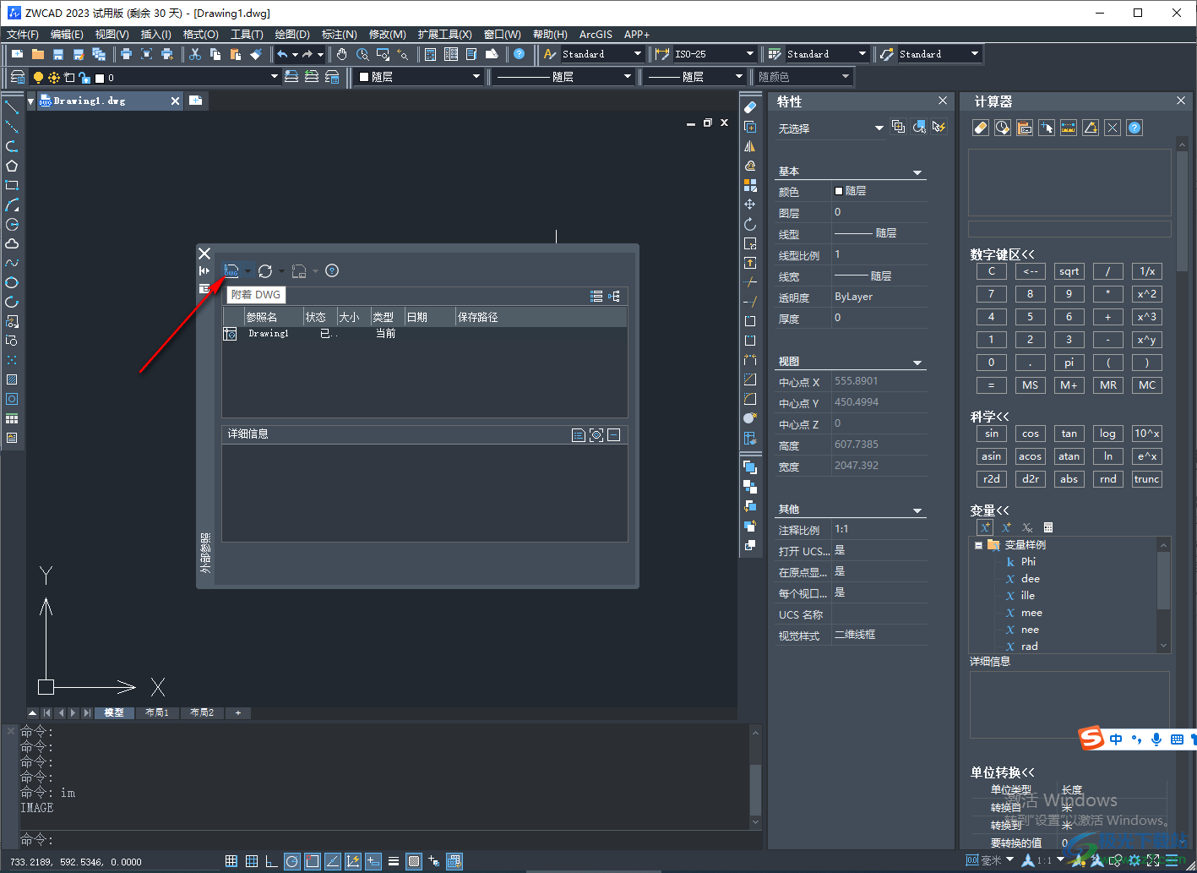Collapse the 基本 section in properties panel
Viewport: 1197px width, 873px height.
[917, 172]
